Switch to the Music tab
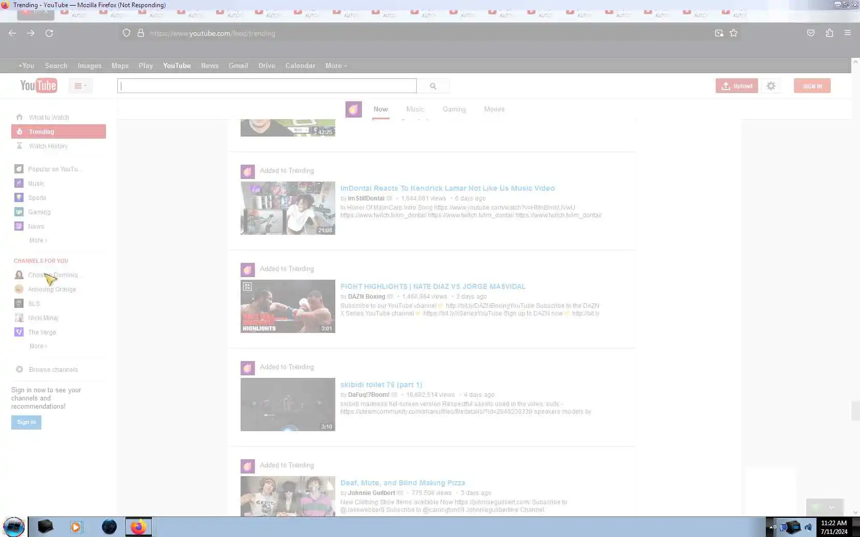This screenshot has height=537, width=860. click(x=415, y=109)
